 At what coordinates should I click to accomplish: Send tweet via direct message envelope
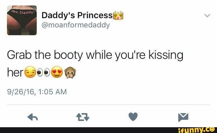[x=183, y=117]
